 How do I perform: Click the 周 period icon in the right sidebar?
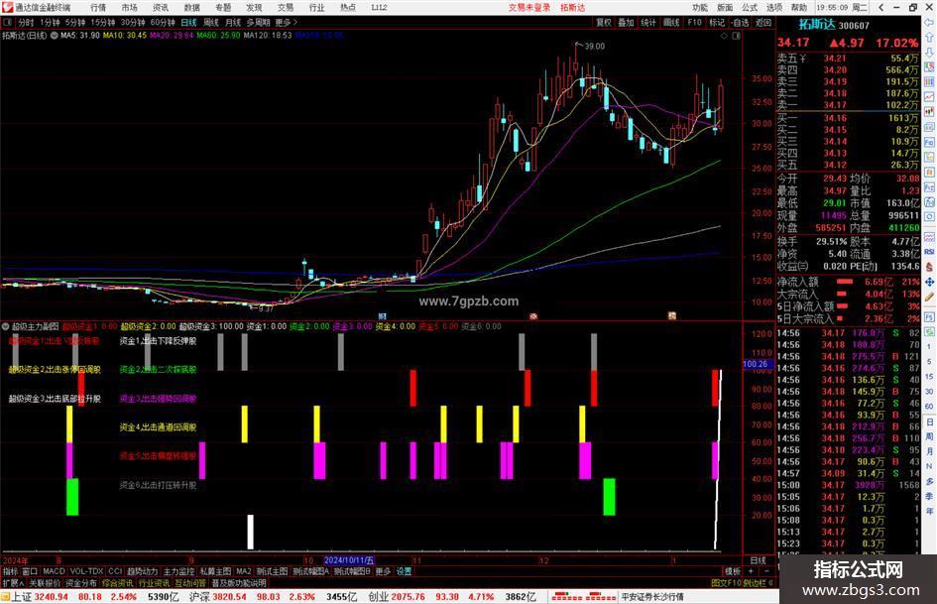(x=929, y=436)
